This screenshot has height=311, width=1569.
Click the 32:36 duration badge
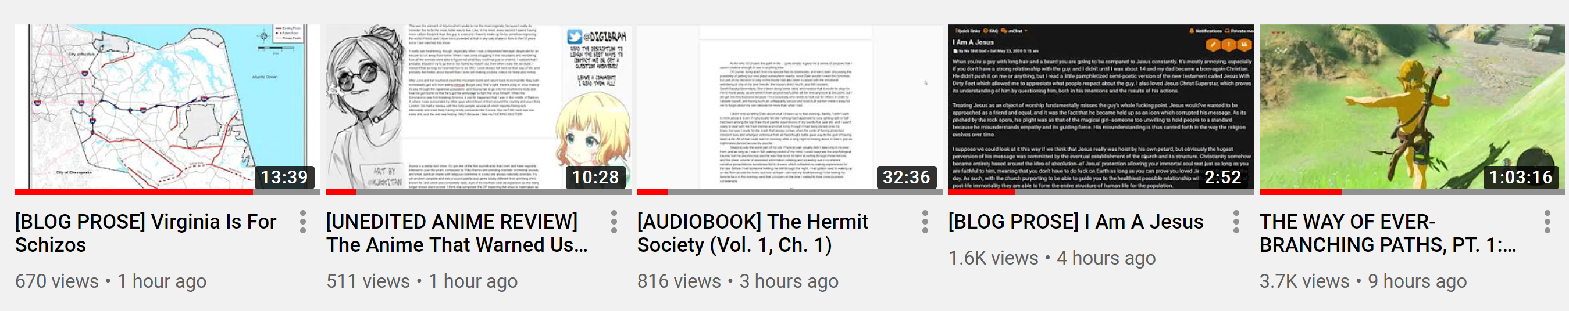click(906, 178)
